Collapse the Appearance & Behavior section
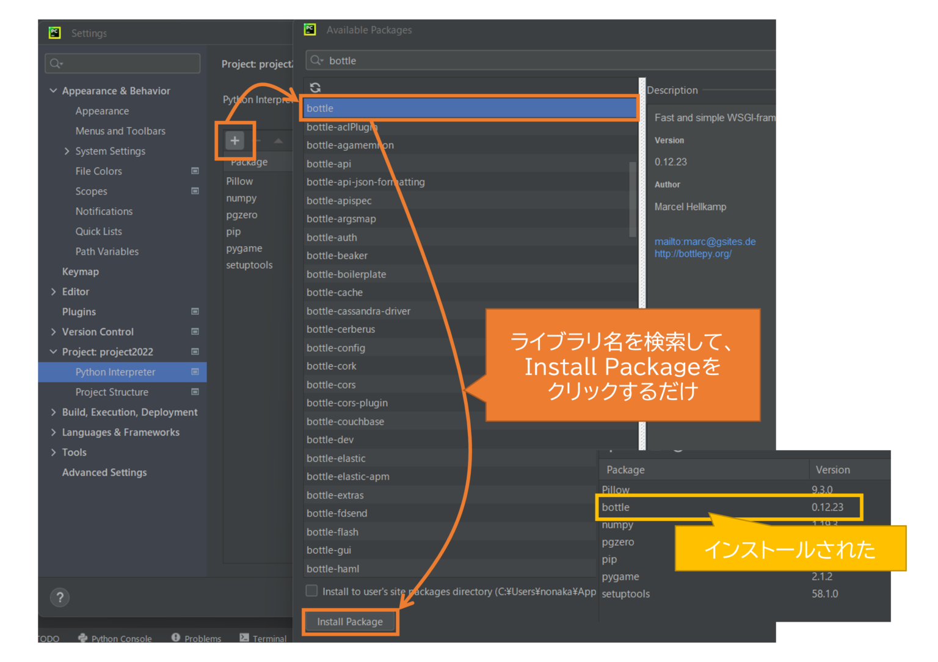This screenshot has width=938, height=662. [x=53, y=91]
